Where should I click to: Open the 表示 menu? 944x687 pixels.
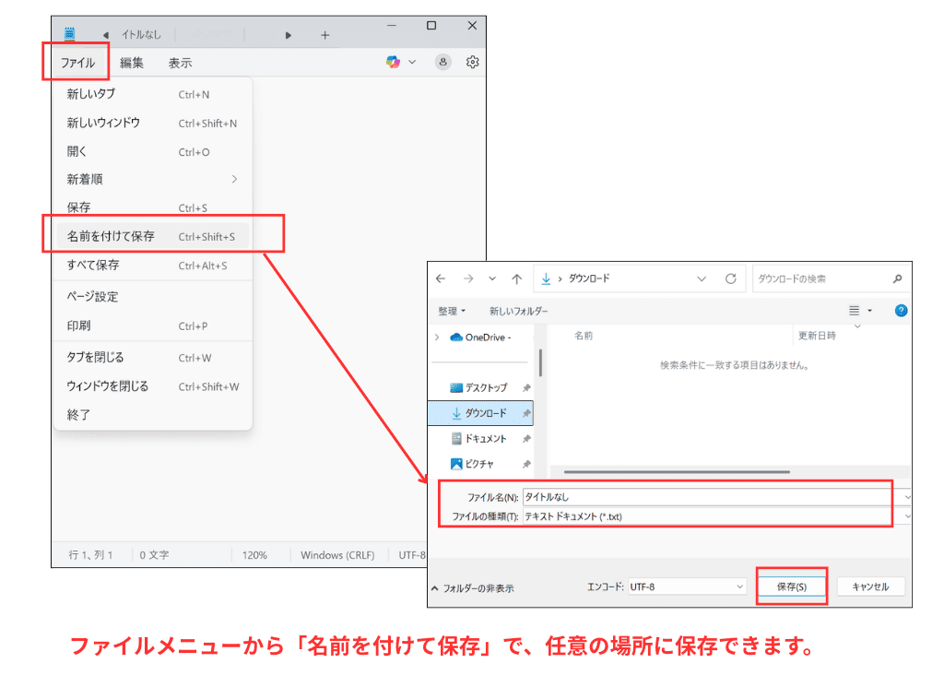click(x=180, y=62)
